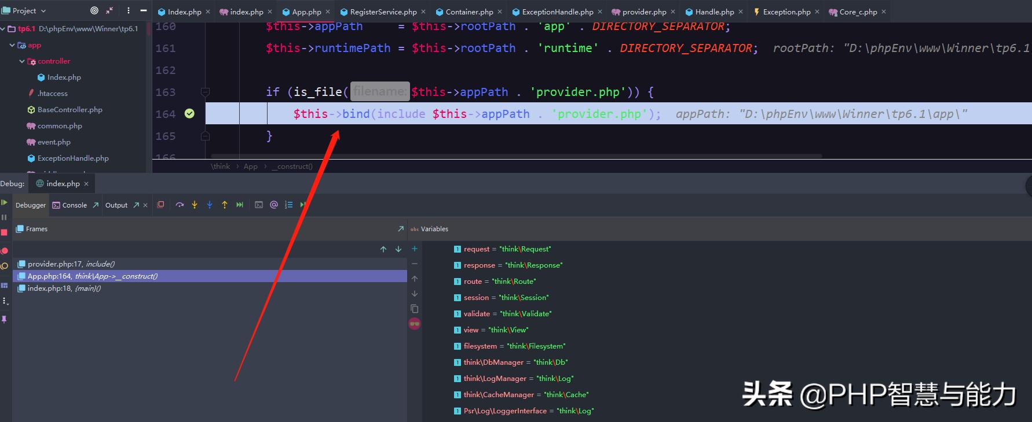Viewport: 1032px width, 422px height.
Task: Toggle the fold marker at line 163
Action: pos(205,92)
